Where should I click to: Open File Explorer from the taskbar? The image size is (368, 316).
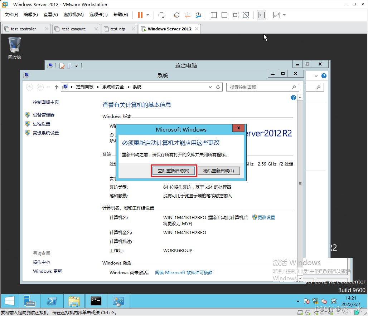click(74, 301)
